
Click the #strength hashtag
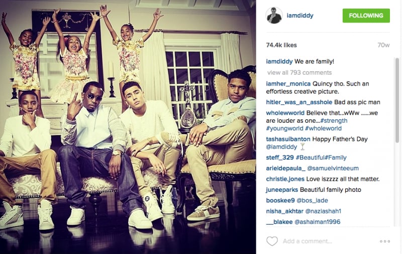pos(334,121)
